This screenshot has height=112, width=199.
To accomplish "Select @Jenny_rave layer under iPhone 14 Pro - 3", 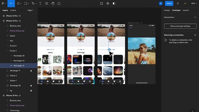I will [19, 26].
